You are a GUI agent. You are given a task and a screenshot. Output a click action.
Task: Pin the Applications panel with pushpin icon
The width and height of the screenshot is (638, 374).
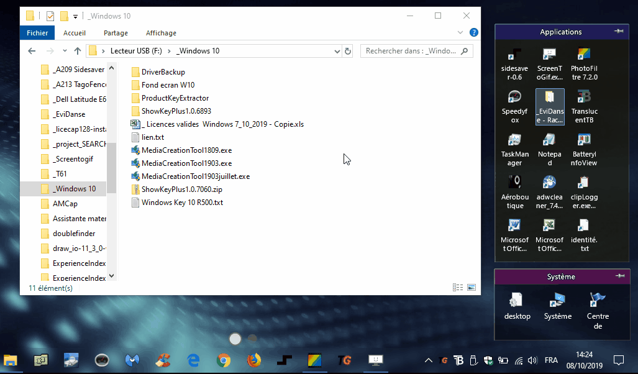pyautogui.click(x=619, y=31)
